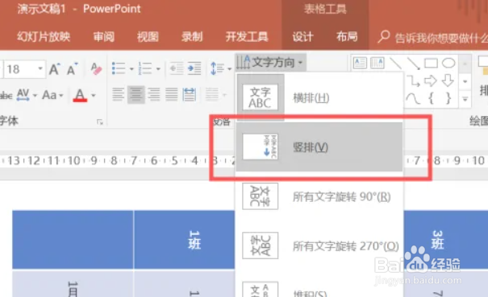488x297 pixels.
Task: Open the 布局 table tools tab
Action: 347,37
